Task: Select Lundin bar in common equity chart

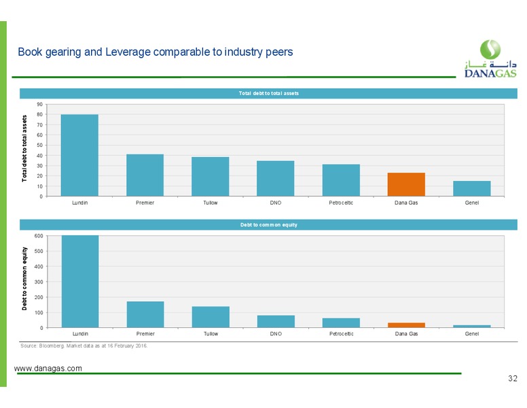Action: (80, 282)
